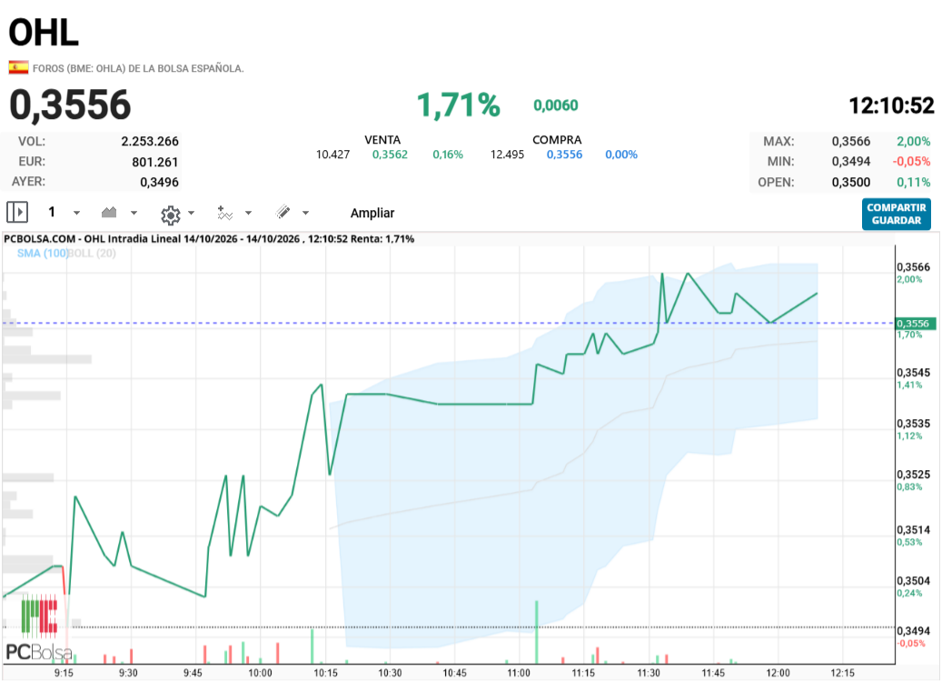This screenshot has width=942, height=681.
Task: Click the green current price tag on price axis
Action: pyautogui.click(x=915, y=324)
